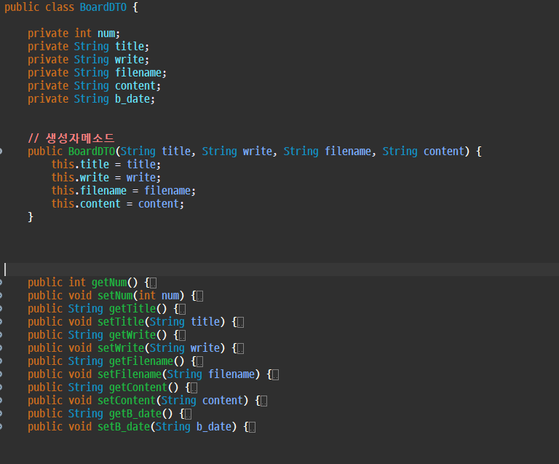This screenshot has width=559, height=464.
Task: Click the setB_date method name
Action: coord(124,427)
